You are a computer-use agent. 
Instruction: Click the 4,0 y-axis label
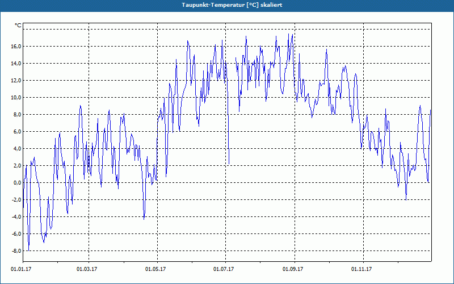click(17, 149)
